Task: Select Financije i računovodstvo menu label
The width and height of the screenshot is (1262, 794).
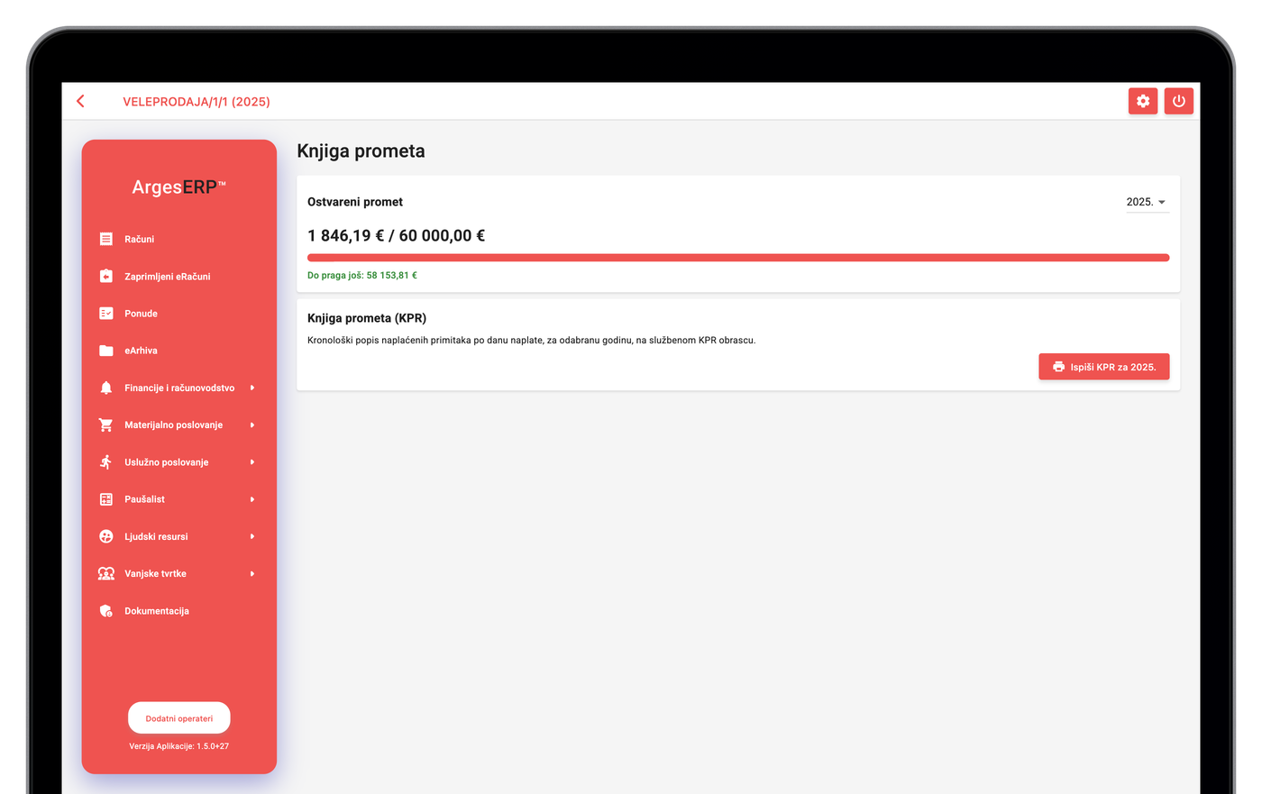Action: tap(179, 388)
